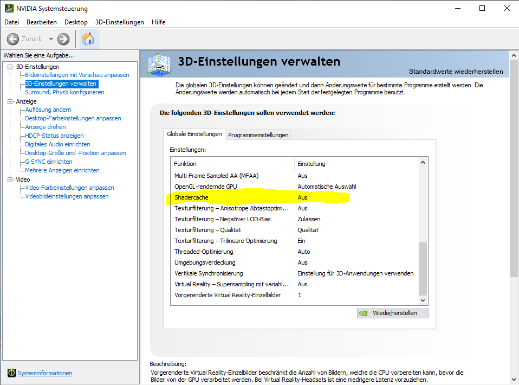Open Systeminformationen link
Viewport: 519px width, 385px height.
[44, 373]
